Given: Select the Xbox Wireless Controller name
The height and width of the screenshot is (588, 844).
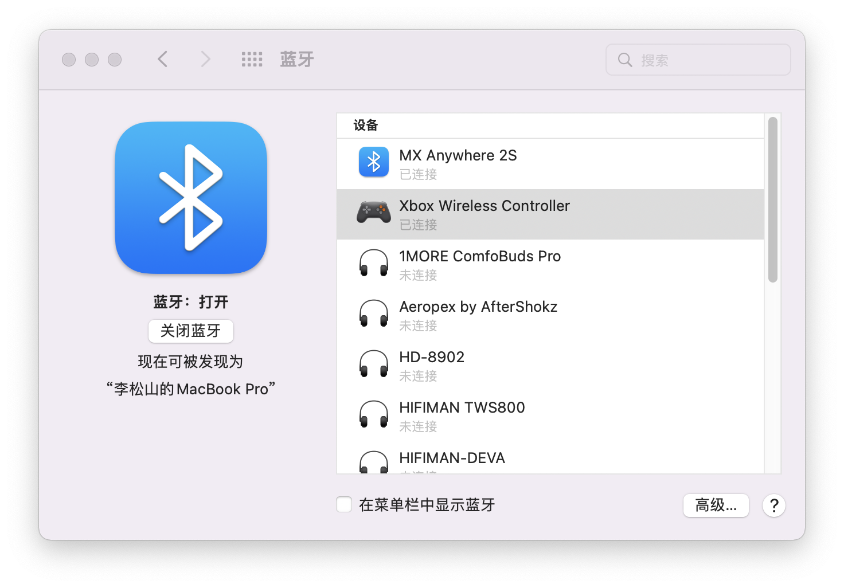Looking at the screenshot, I should (484, 206).
